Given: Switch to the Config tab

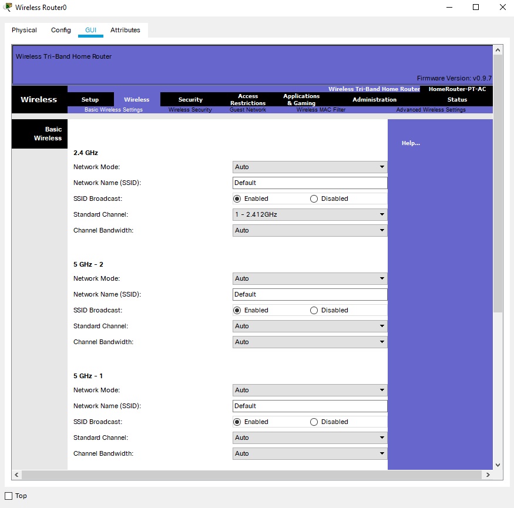Looking at the screenshot, I should pyautogui.click(x=61, y=30).
